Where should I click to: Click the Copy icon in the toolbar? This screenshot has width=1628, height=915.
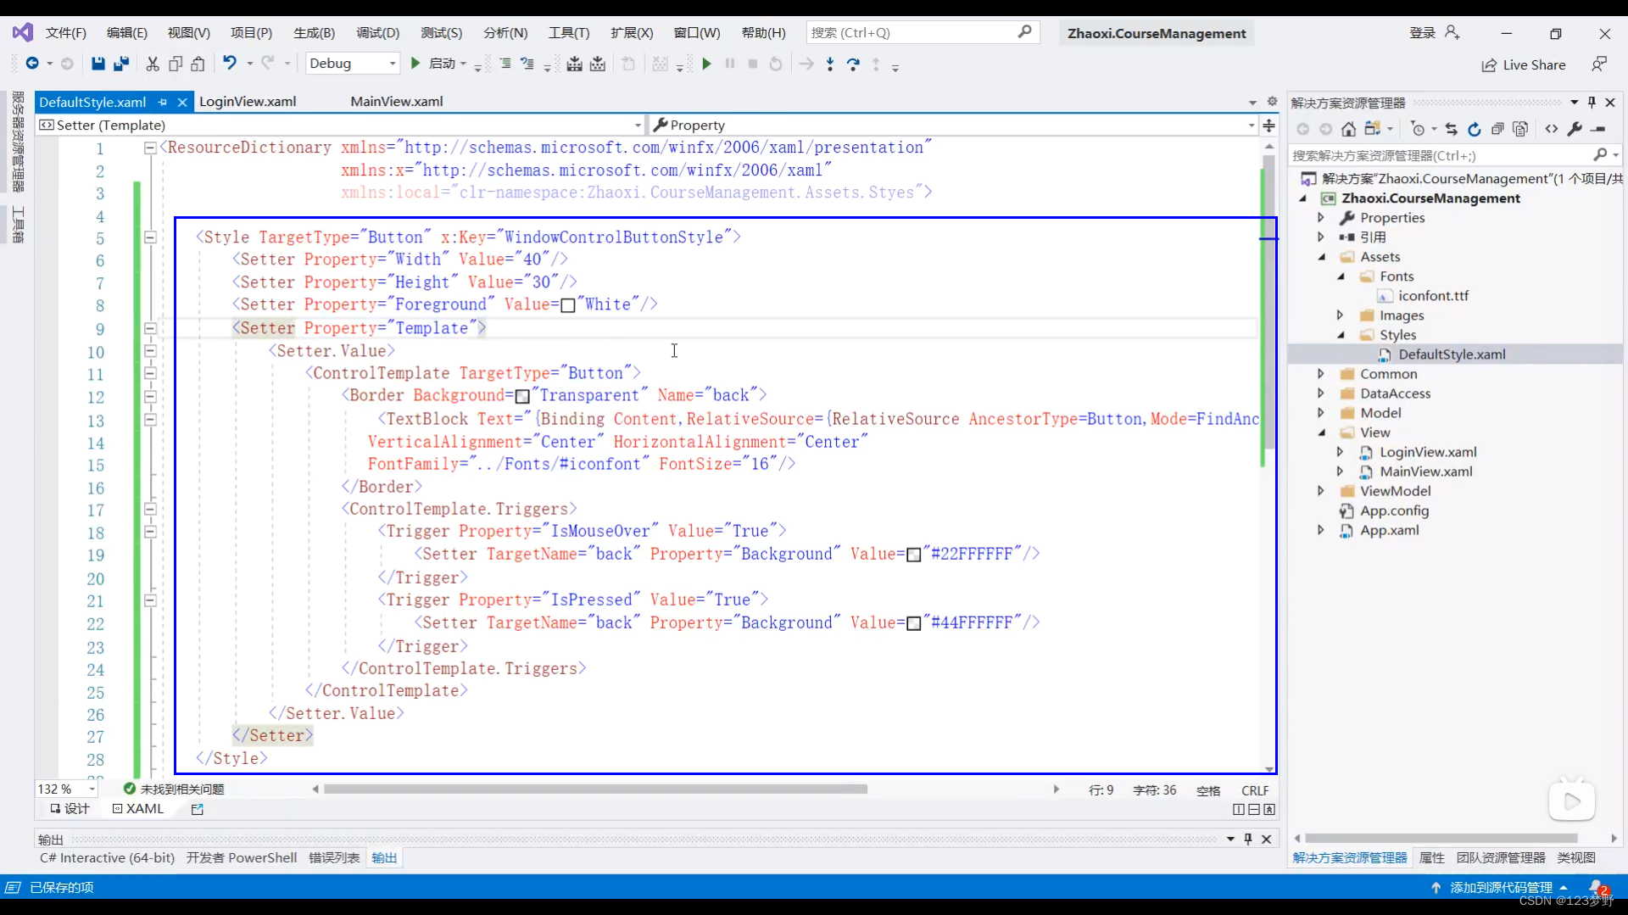pyautogui.click(x=176, y=64)
